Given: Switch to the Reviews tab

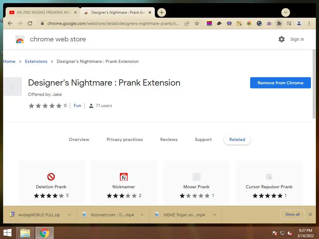Looking at the screenshot, I should (169, 139).
